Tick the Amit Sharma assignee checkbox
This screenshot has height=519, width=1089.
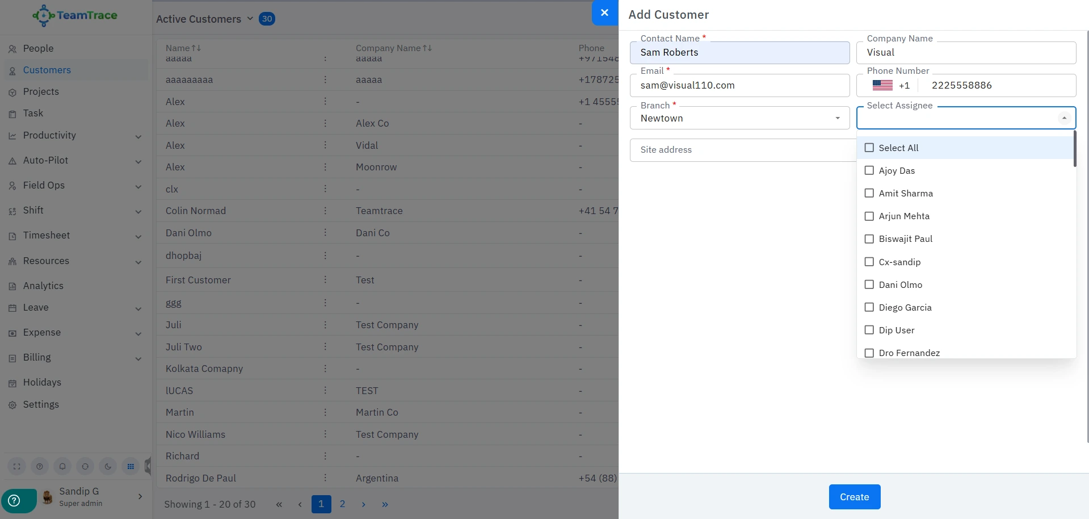[x=869, y=193]
